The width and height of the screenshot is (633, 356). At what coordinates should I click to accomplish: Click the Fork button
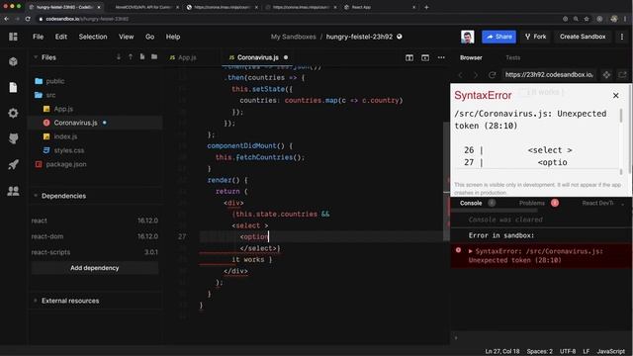tap(535, 37)
